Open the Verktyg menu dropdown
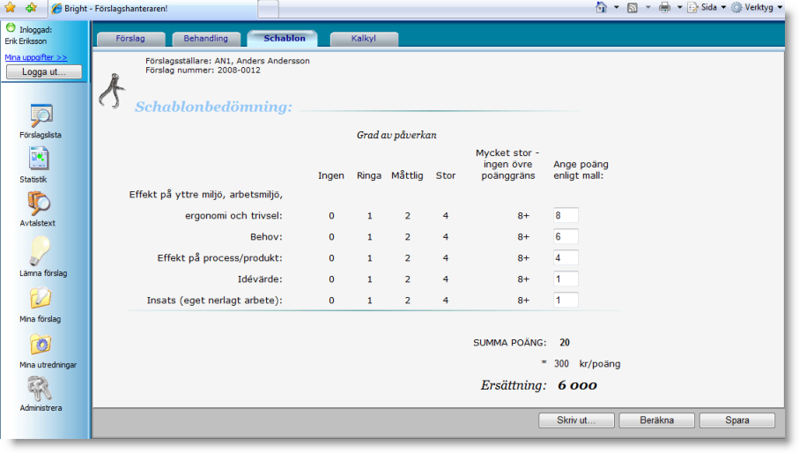 click(x=757, y=8)
